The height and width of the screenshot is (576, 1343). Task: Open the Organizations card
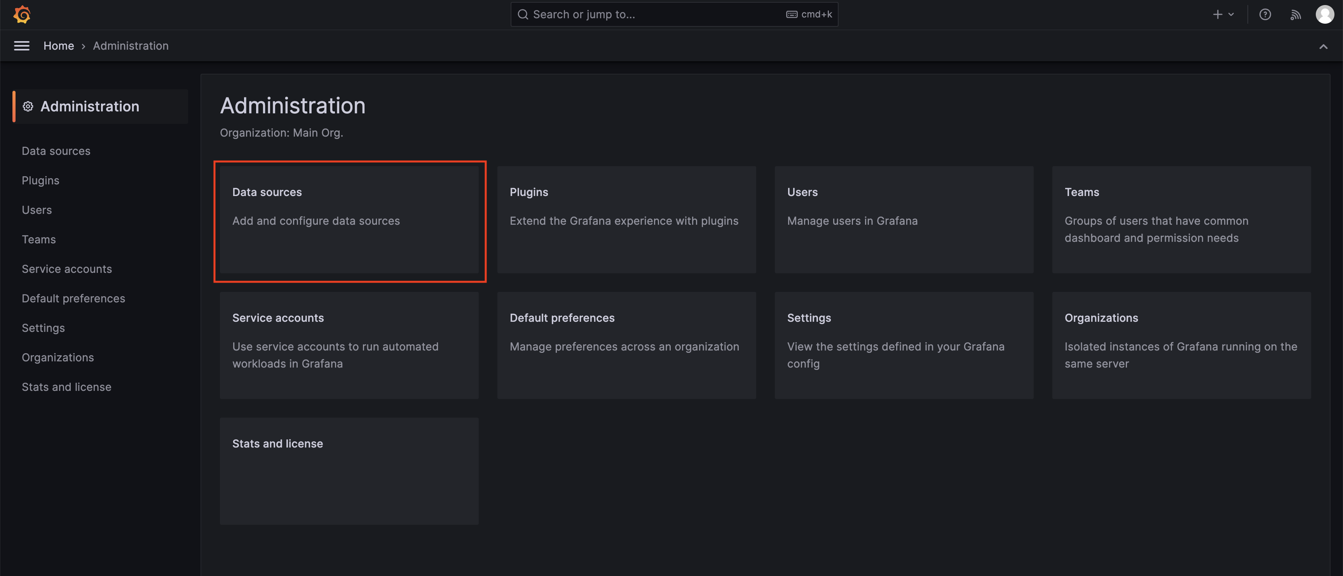click(1181, 345)
